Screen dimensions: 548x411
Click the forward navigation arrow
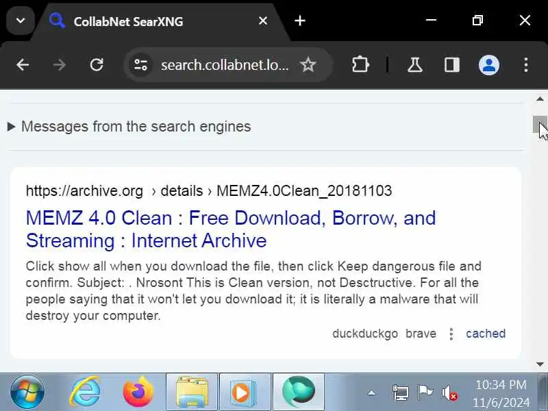[x=60, y=65]
